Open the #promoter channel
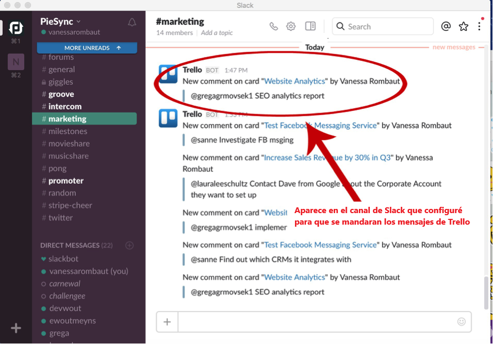The image size is (493, 344). point(62,181)
